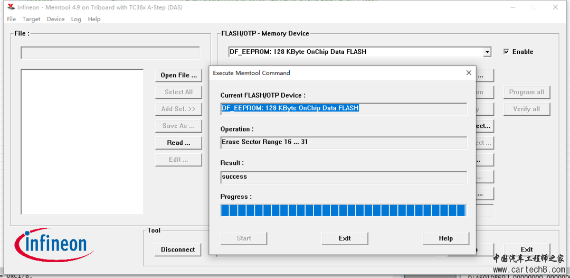The width and height of the screenshot is (570, 278).
Task: Click the disabled Start button
Action: [243, 238]
